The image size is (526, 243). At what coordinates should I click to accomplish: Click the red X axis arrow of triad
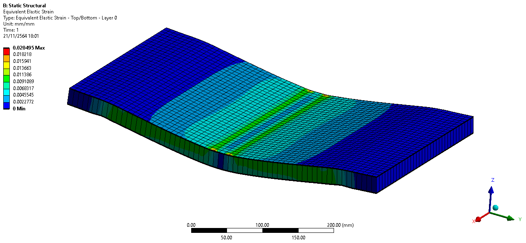[482, 217]
